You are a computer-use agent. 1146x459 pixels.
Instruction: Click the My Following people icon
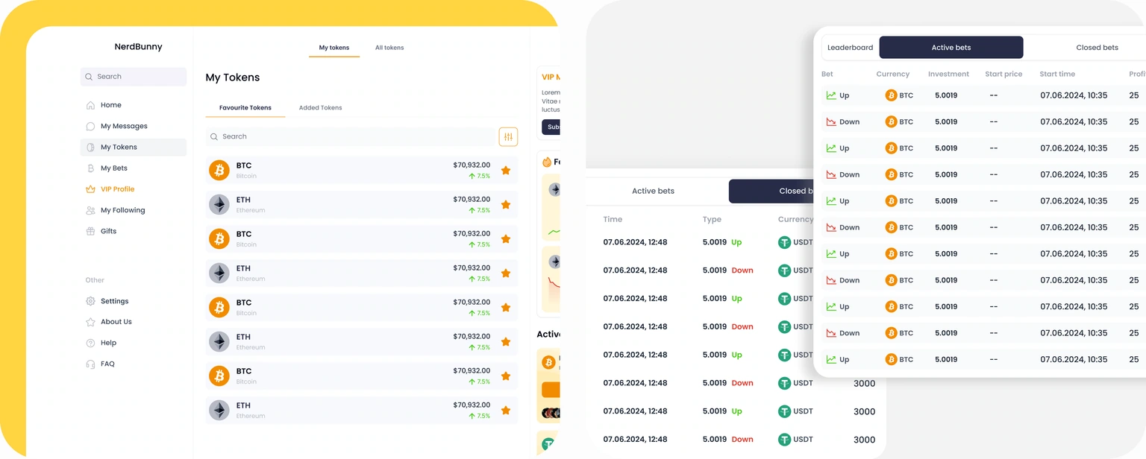90,210
